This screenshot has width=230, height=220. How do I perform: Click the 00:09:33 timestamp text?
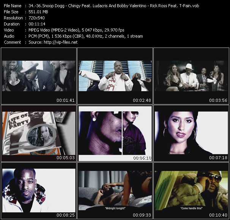142,215
